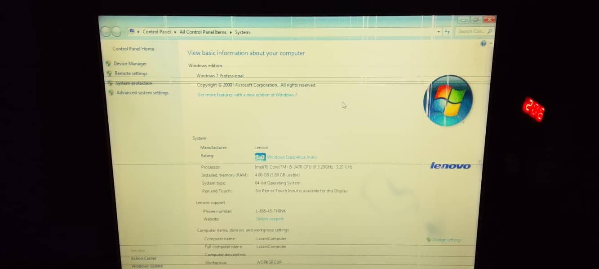
Task: Open Action Center link
Action: tap(143, 258)
